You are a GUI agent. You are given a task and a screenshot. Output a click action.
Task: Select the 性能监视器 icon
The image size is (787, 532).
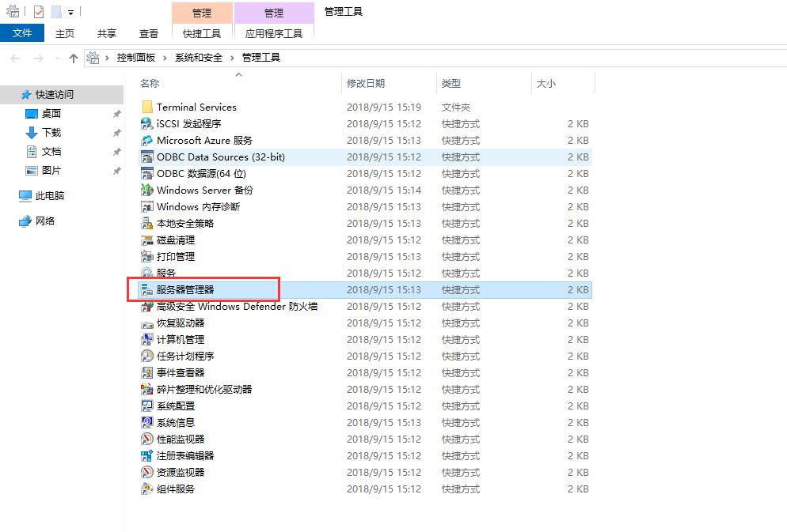click(147, 440)
